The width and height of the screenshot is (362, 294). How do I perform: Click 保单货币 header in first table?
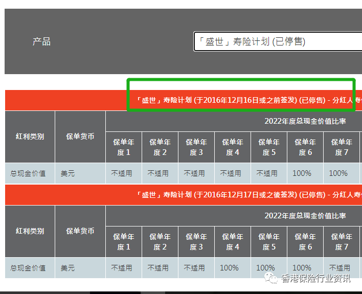coord(80,137)
